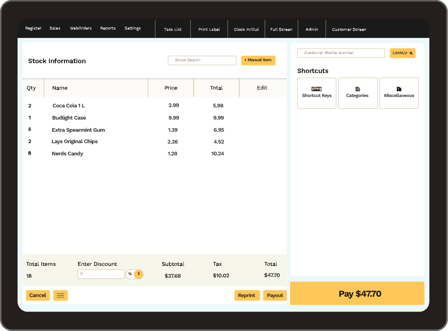Open the Settings menu

133,28
